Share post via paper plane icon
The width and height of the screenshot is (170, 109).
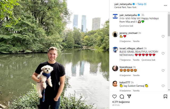pyautogui.click(x=129, y=96)
